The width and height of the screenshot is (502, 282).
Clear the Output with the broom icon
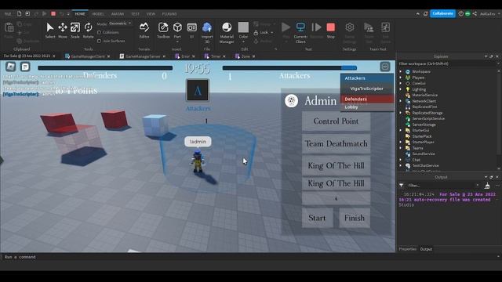pyautogui.click(x=487, y=185)
